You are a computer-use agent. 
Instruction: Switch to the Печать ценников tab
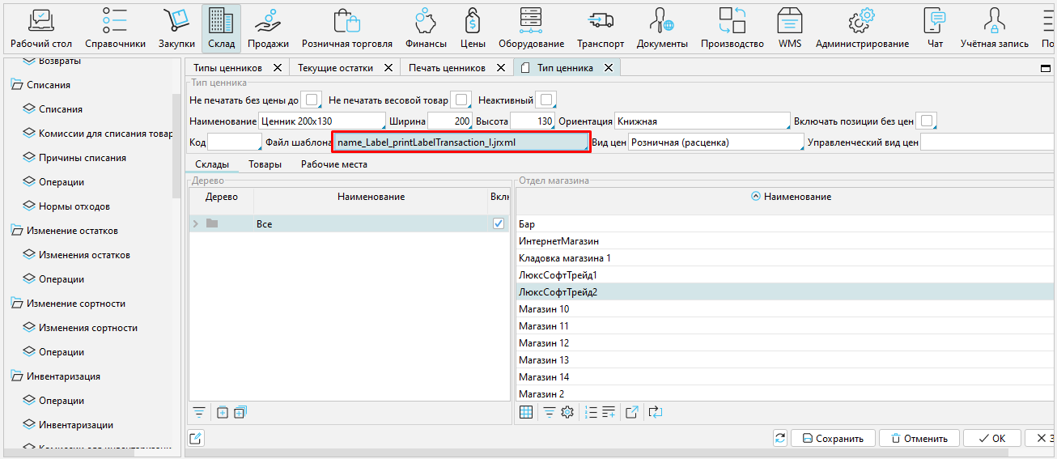447,68
